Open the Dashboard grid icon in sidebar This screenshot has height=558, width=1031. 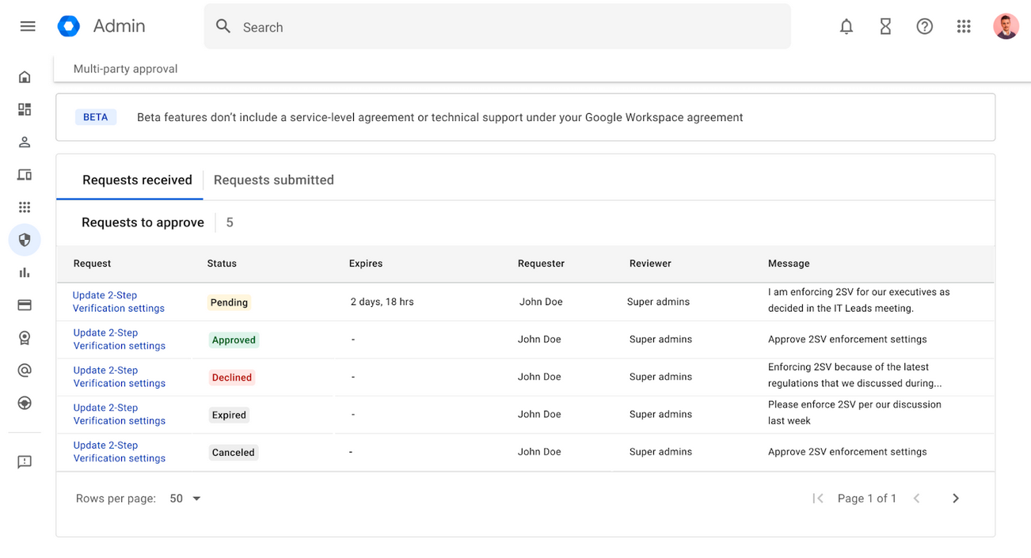click(x=25, y=109)
